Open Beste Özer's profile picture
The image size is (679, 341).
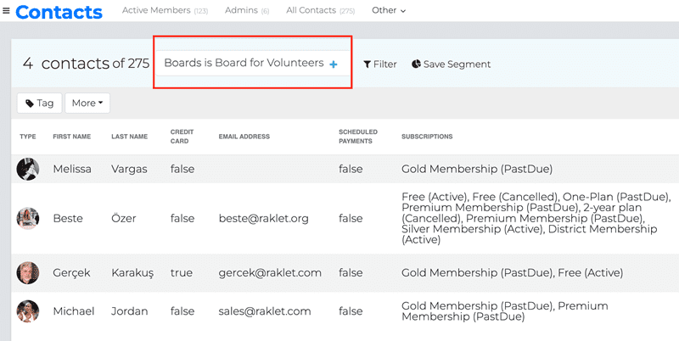coord(28,218)
